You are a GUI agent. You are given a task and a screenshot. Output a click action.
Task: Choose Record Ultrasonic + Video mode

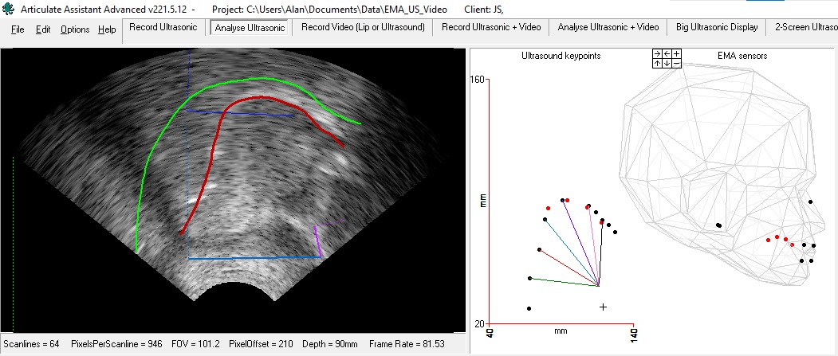click(x=491, y=27)
